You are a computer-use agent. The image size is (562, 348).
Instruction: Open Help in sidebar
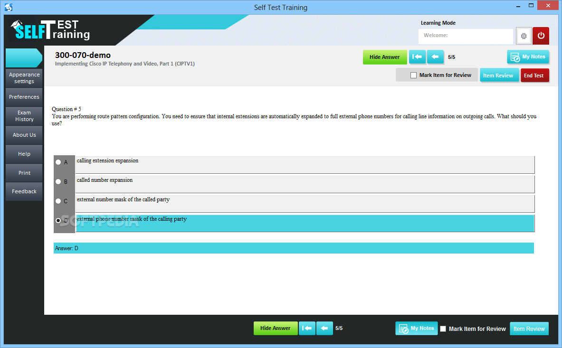[x=24, y=154]
